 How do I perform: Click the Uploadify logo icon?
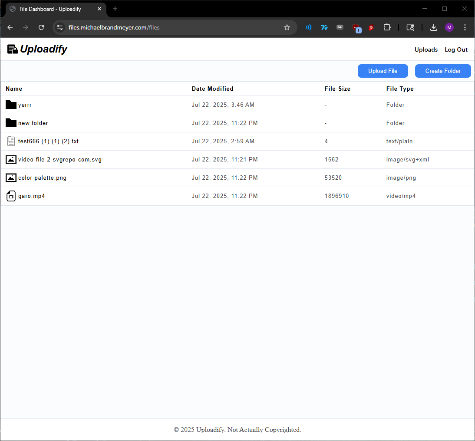pyautogui.click(x=13, y=49)
